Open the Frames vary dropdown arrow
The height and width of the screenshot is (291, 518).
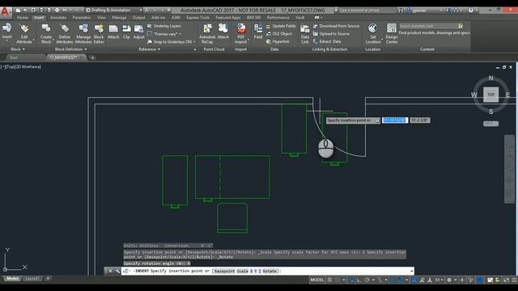pos(180,34)
